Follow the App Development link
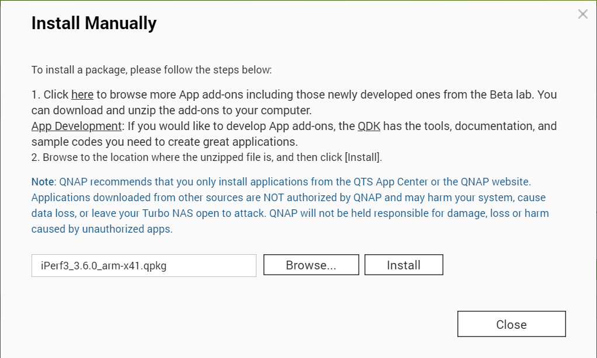This screenshot has width=597, height=358. pyautogui.click(x=76, y=126)
